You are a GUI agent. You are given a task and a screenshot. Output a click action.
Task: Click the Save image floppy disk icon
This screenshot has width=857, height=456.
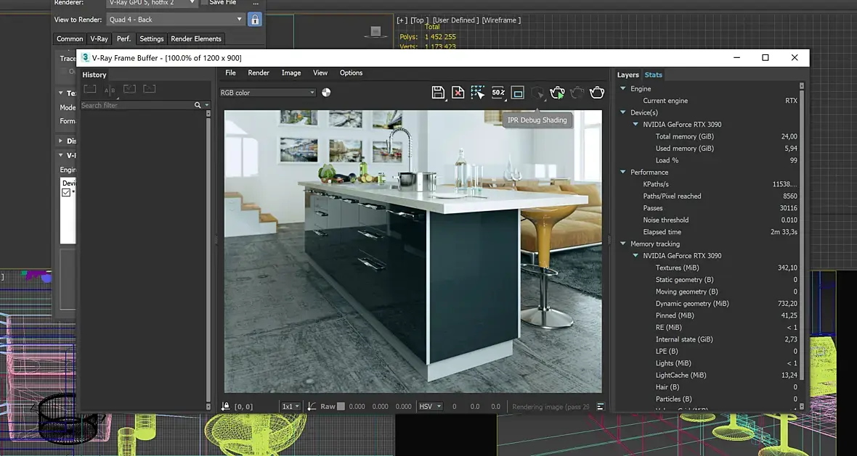point(438,92)
